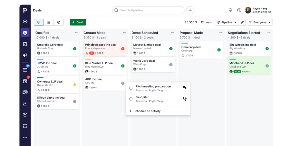
Task: Edit pipeline with the pencil icon
Action: (242, 22)
